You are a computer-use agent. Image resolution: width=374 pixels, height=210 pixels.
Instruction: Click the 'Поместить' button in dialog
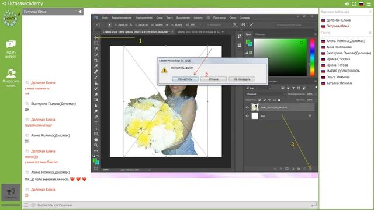coord(185,79)
